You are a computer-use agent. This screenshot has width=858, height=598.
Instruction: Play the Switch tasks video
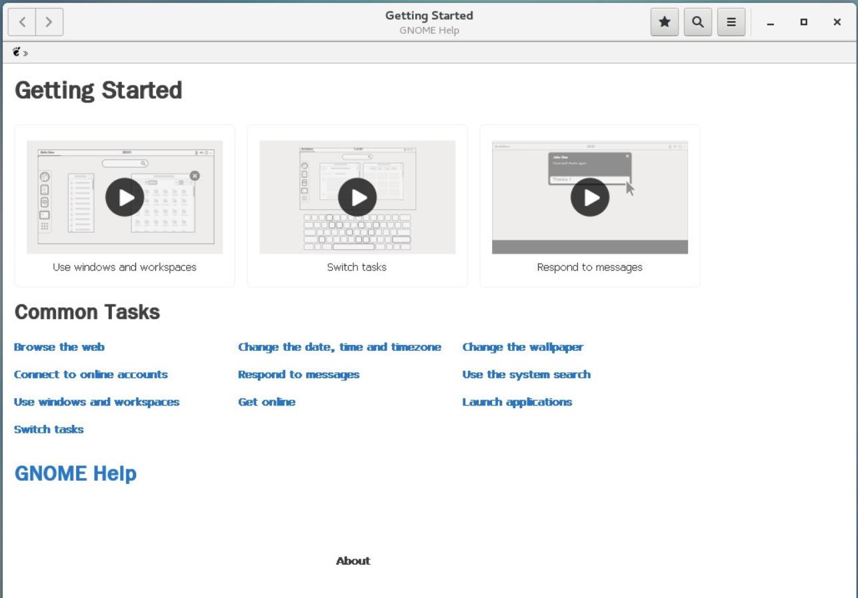(357, 197)
